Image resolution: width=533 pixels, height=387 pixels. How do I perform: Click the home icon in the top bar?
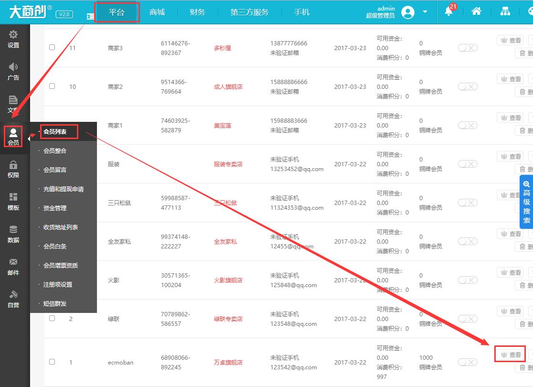point(476,11)
